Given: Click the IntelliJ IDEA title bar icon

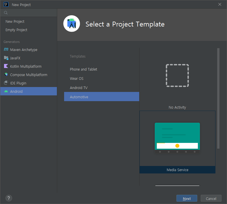Looking at the screenshot, I should coord(6,4).
